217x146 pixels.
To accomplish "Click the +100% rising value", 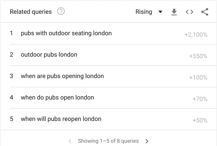I will pyautogui.click(x=198, y=78).
